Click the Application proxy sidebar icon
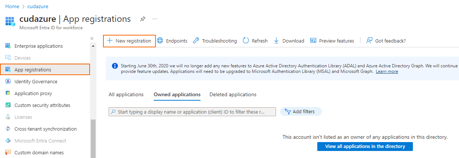Viewport: 459px width, 158px height. (8, 93)
